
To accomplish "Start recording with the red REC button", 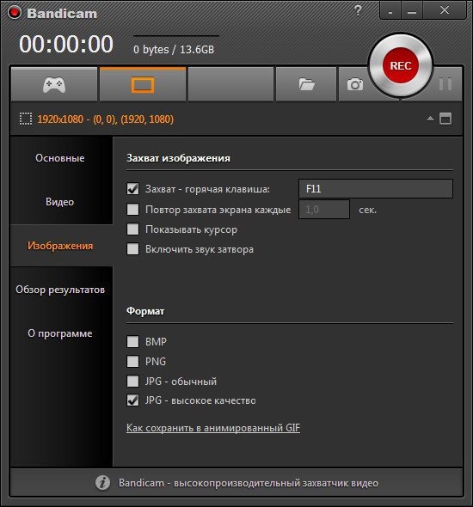I will click(x=401, y=65).
